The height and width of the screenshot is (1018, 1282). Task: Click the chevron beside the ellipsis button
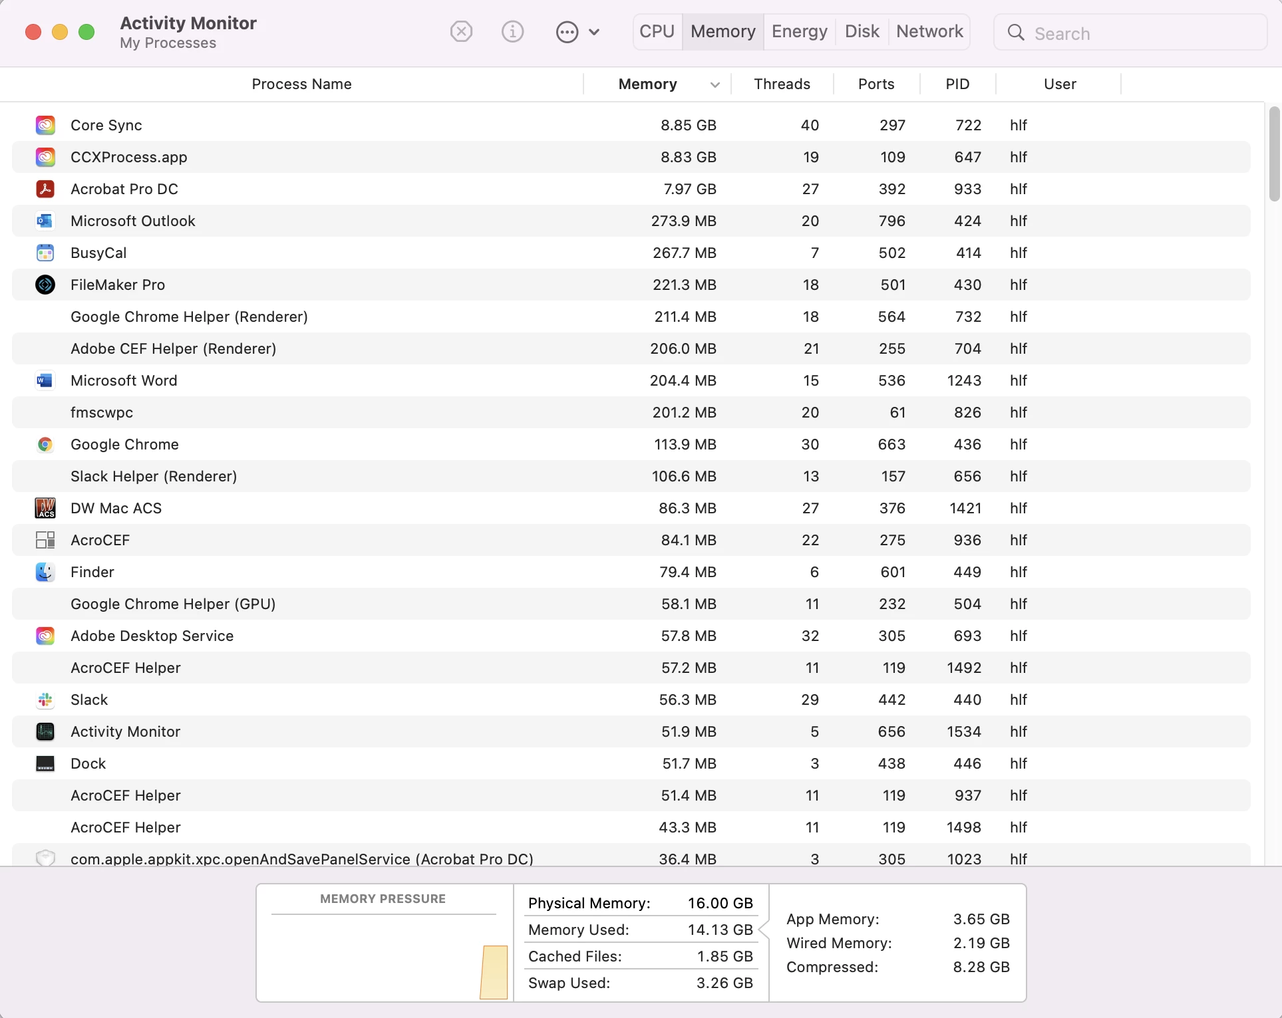point(594,31)
